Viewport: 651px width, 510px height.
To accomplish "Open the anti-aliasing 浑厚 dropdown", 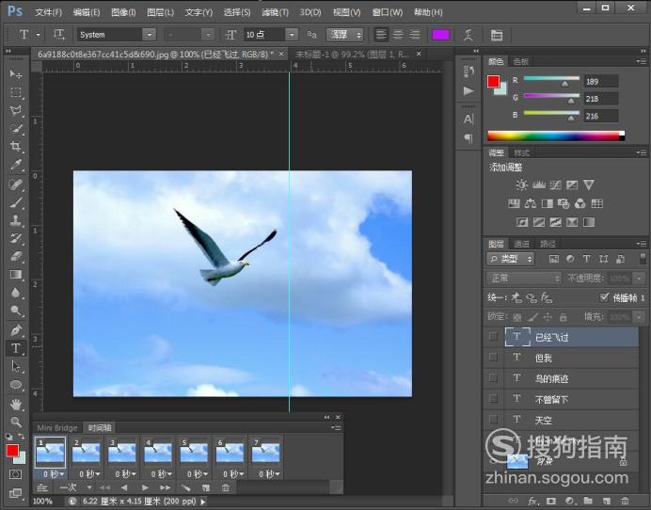I will coord(345,35).
